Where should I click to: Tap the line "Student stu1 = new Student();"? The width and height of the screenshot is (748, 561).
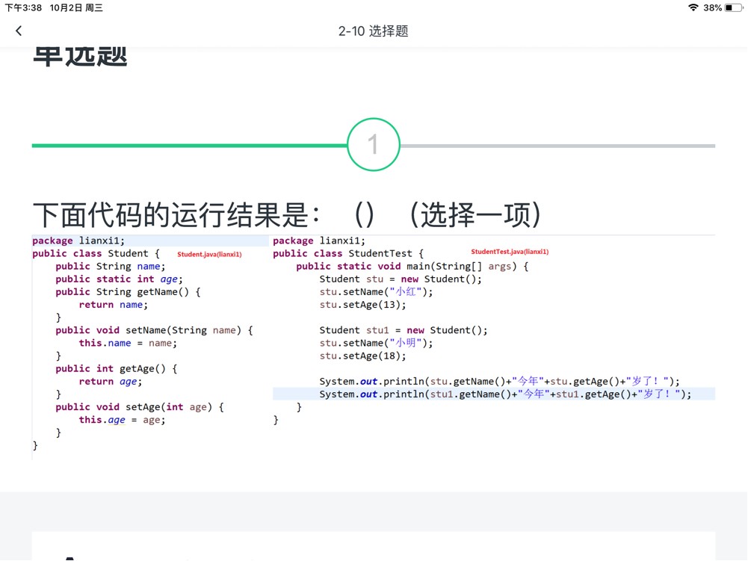tap(404, 330)
